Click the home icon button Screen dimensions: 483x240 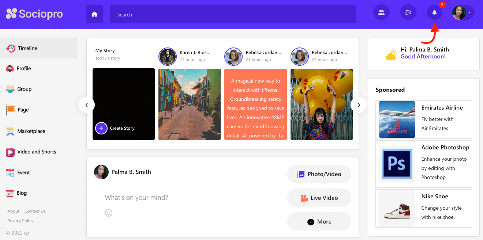(x=94, y=15)
